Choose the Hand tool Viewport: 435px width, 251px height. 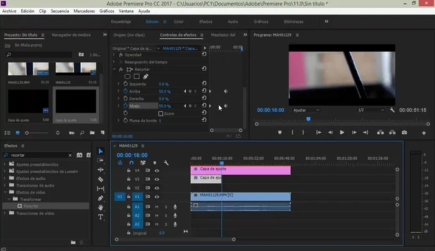point(101,208)
